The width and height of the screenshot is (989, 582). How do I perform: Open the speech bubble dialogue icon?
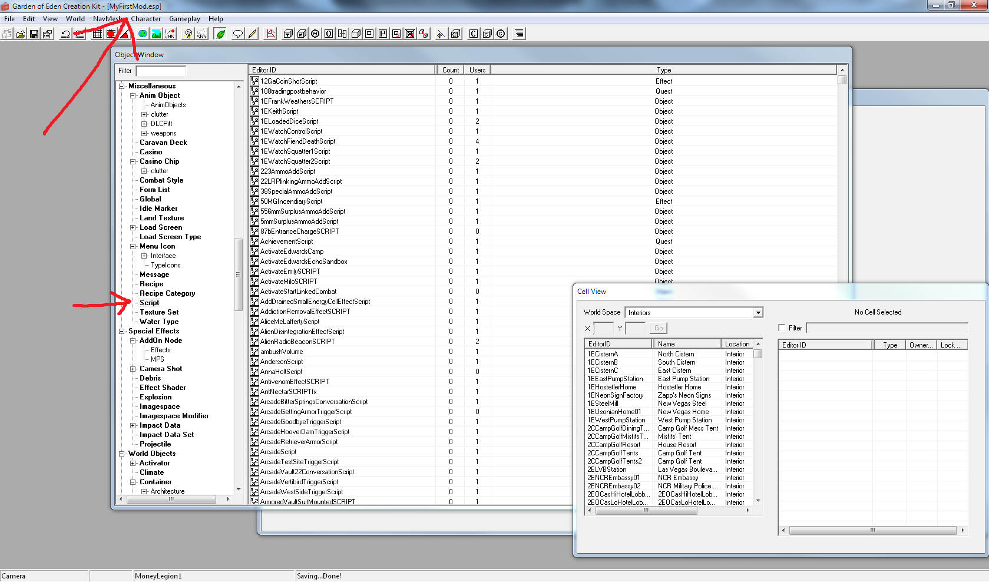(x=237, y=34)
